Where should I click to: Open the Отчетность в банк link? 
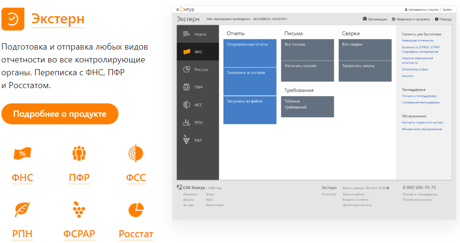click(x=415, y=70)
